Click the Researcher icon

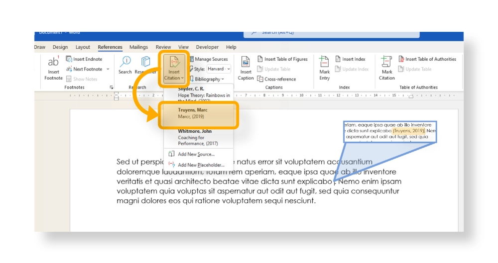(145, 62)
